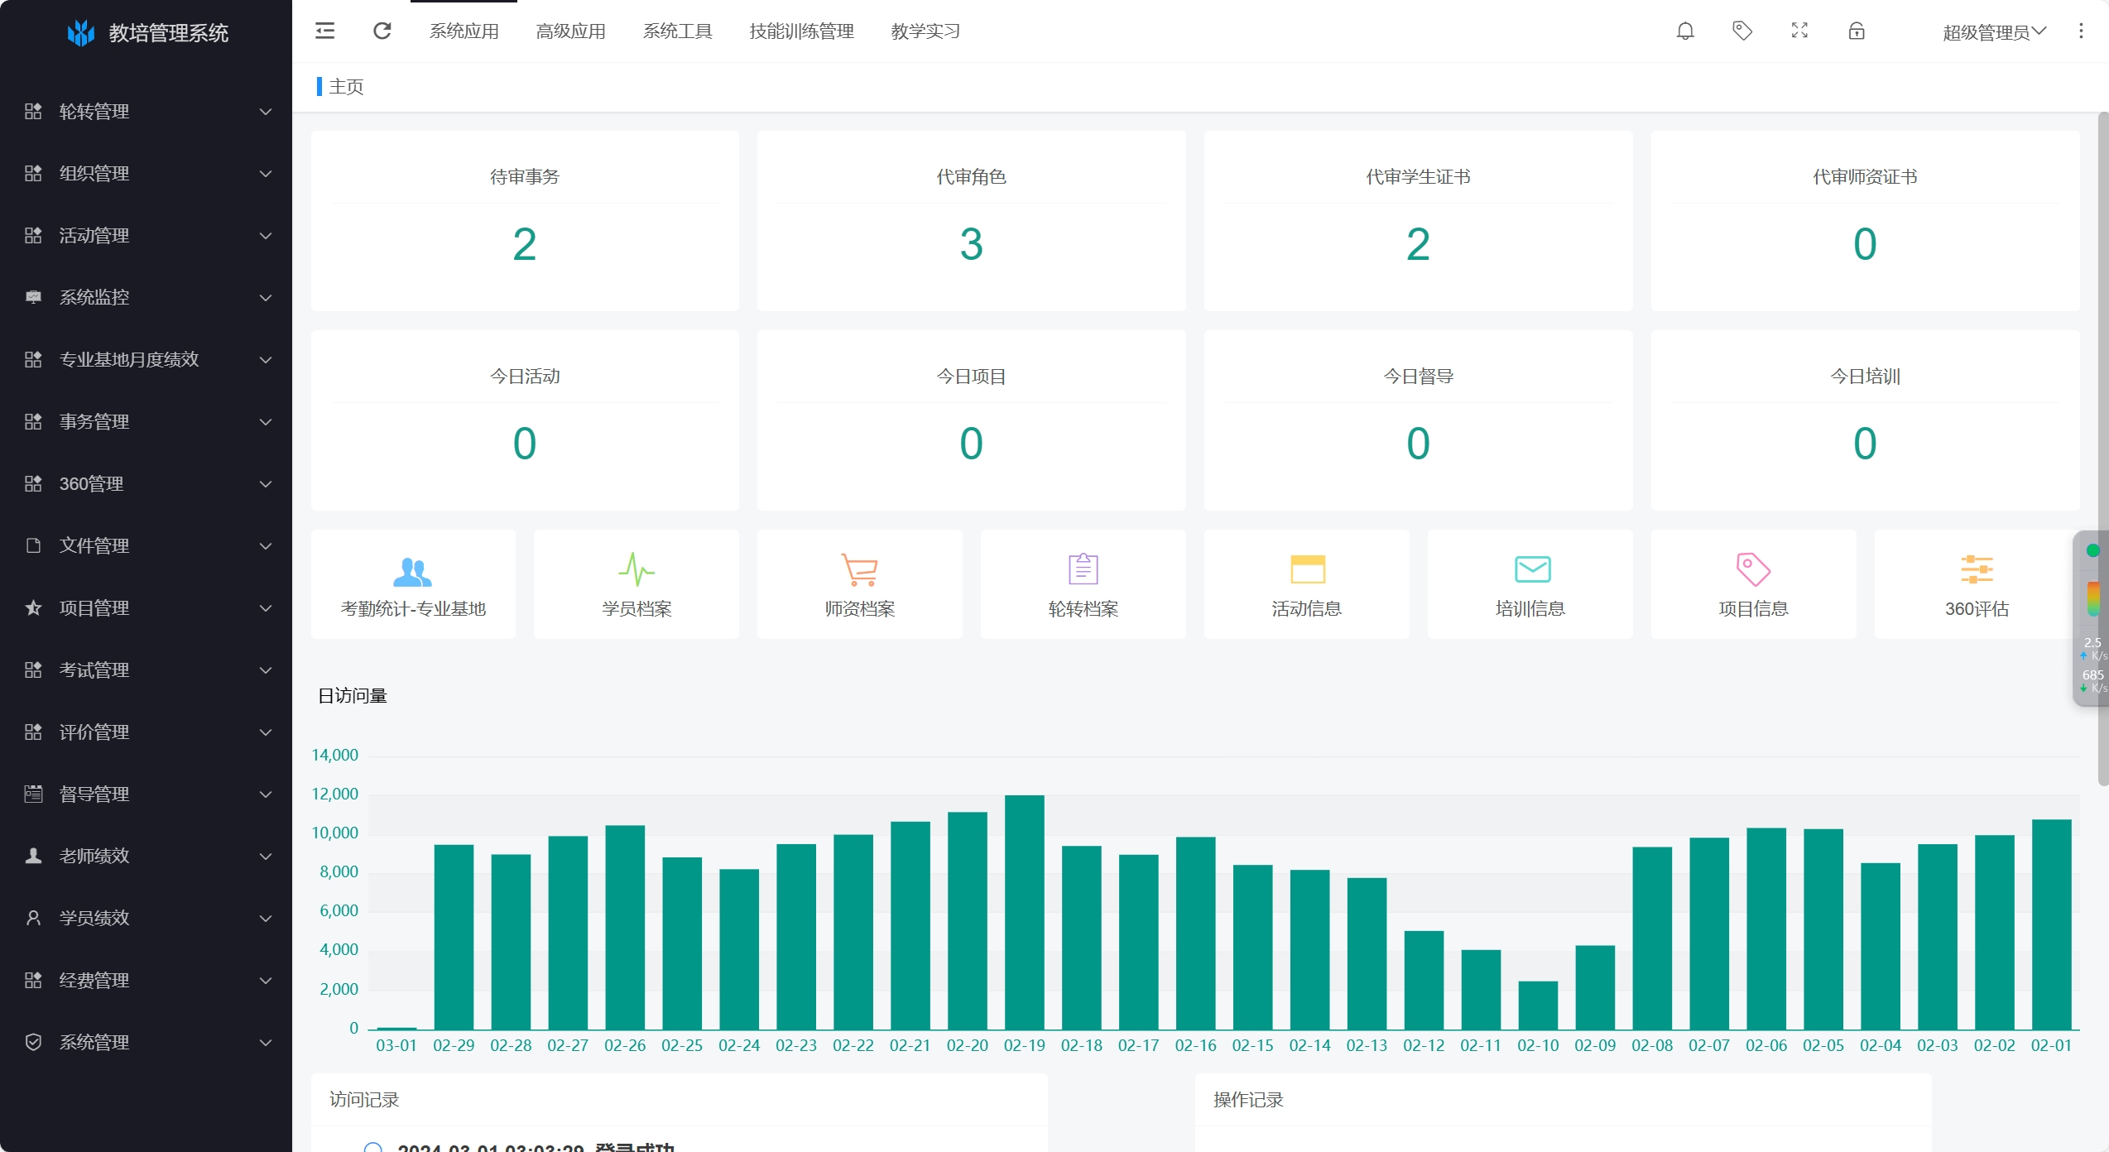Click the 活动信息 yellow card icon
This screenshot has height=1152, width=2109.
[1307, 569]
